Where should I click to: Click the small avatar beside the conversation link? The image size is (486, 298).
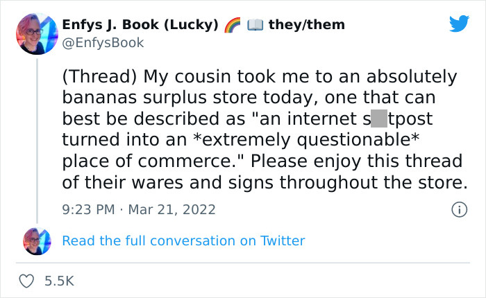click(34, 240)
